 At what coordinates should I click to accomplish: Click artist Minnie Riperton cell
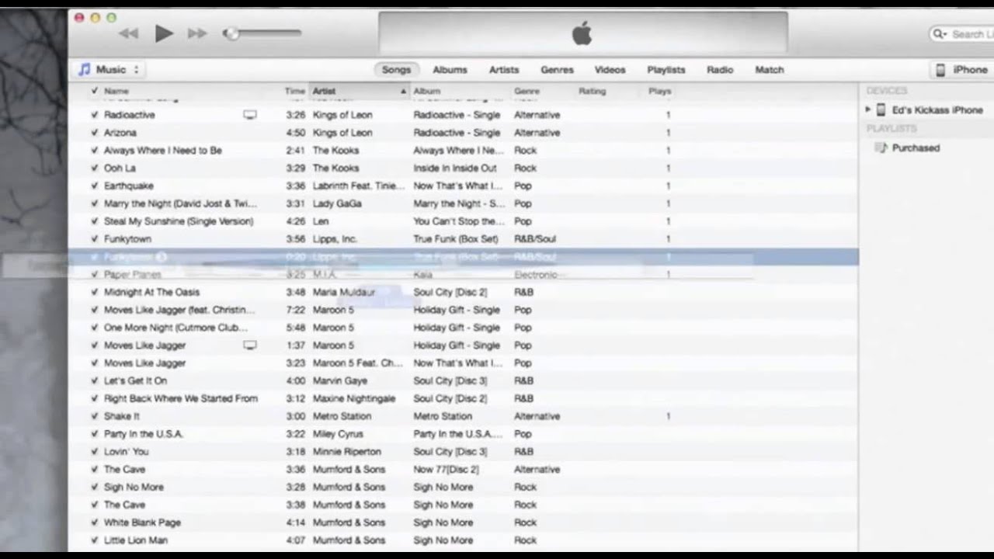pos(346,451)
